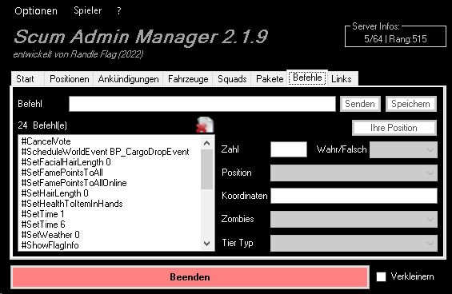Toggle the Verkleinern checkbox

[381, 276]
